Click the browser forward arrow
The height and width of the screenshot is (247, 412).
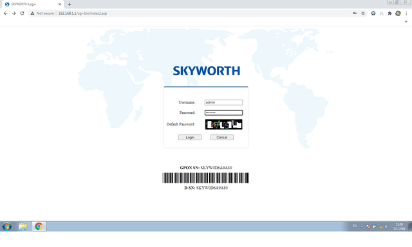point(14,13)
